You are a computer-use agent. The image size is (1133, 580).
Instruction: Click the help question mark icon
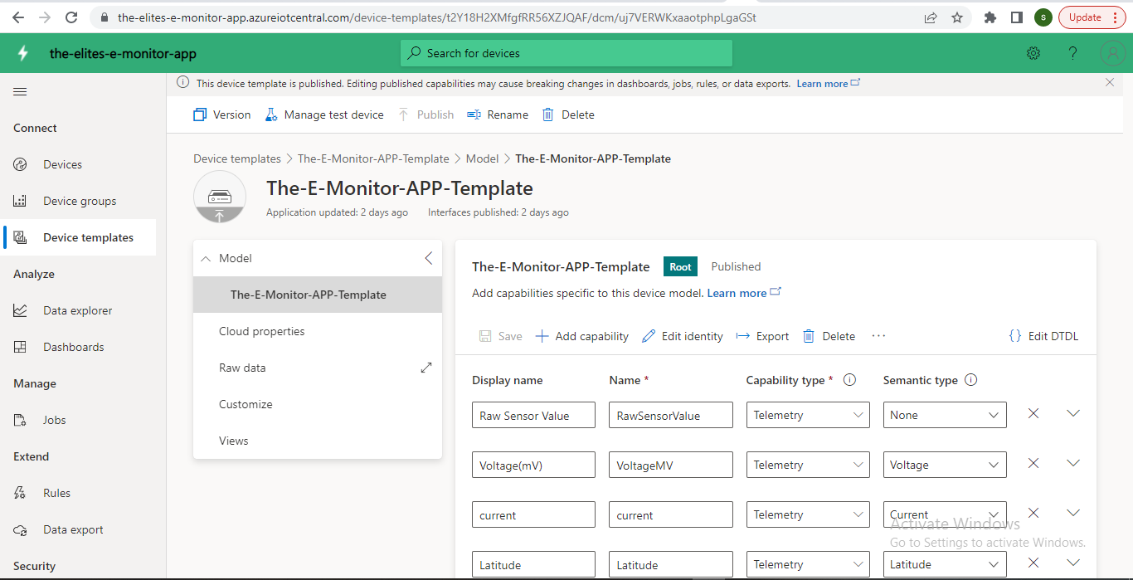click(x=1072, y=53)
